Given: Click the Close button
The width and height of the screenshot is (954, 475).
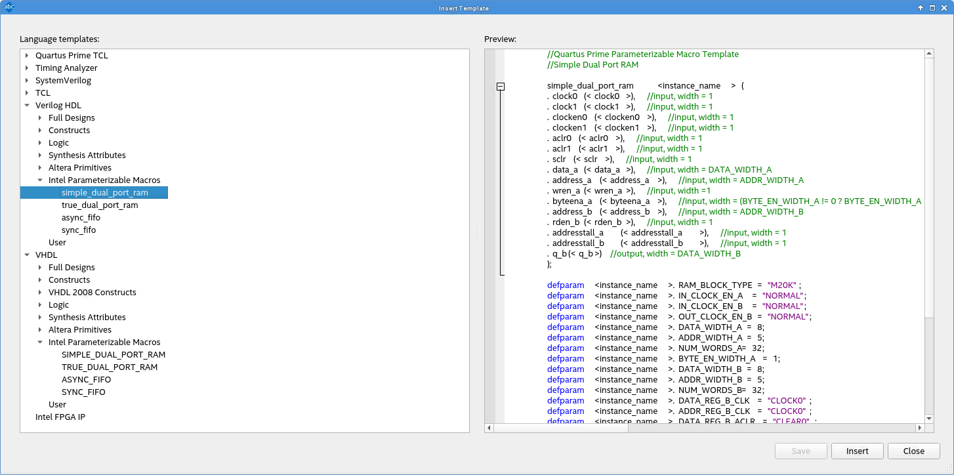Looking at the screenshot, I should click(x=913, y=451).
